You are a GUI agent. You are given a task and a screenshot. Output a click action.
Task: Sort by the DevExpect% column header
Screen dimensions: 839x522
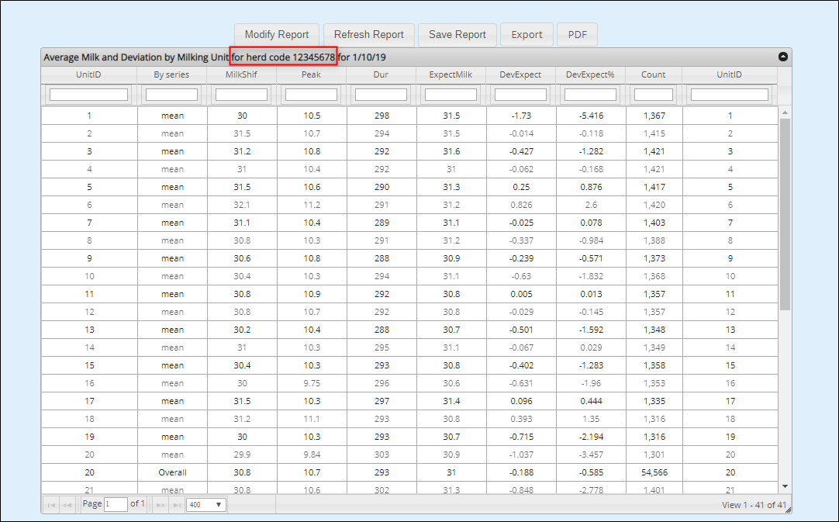point(590,74)
